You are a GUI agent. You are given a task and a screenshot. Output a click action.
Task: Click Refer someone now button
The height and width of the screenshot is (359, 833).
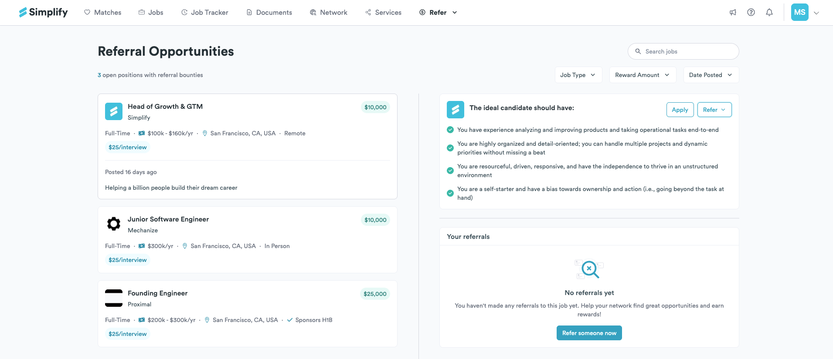tap(589, 333)
